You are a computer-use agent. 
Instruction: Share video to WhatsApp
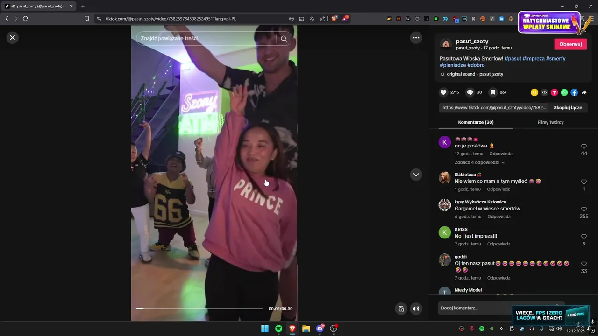[564, 92]
